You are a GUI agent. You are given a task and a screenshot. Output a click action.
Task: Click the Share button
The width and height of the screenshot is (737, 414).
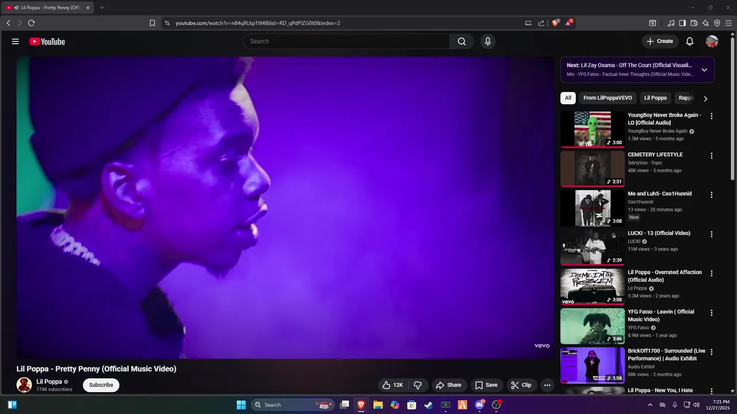(x=449, y=385)
